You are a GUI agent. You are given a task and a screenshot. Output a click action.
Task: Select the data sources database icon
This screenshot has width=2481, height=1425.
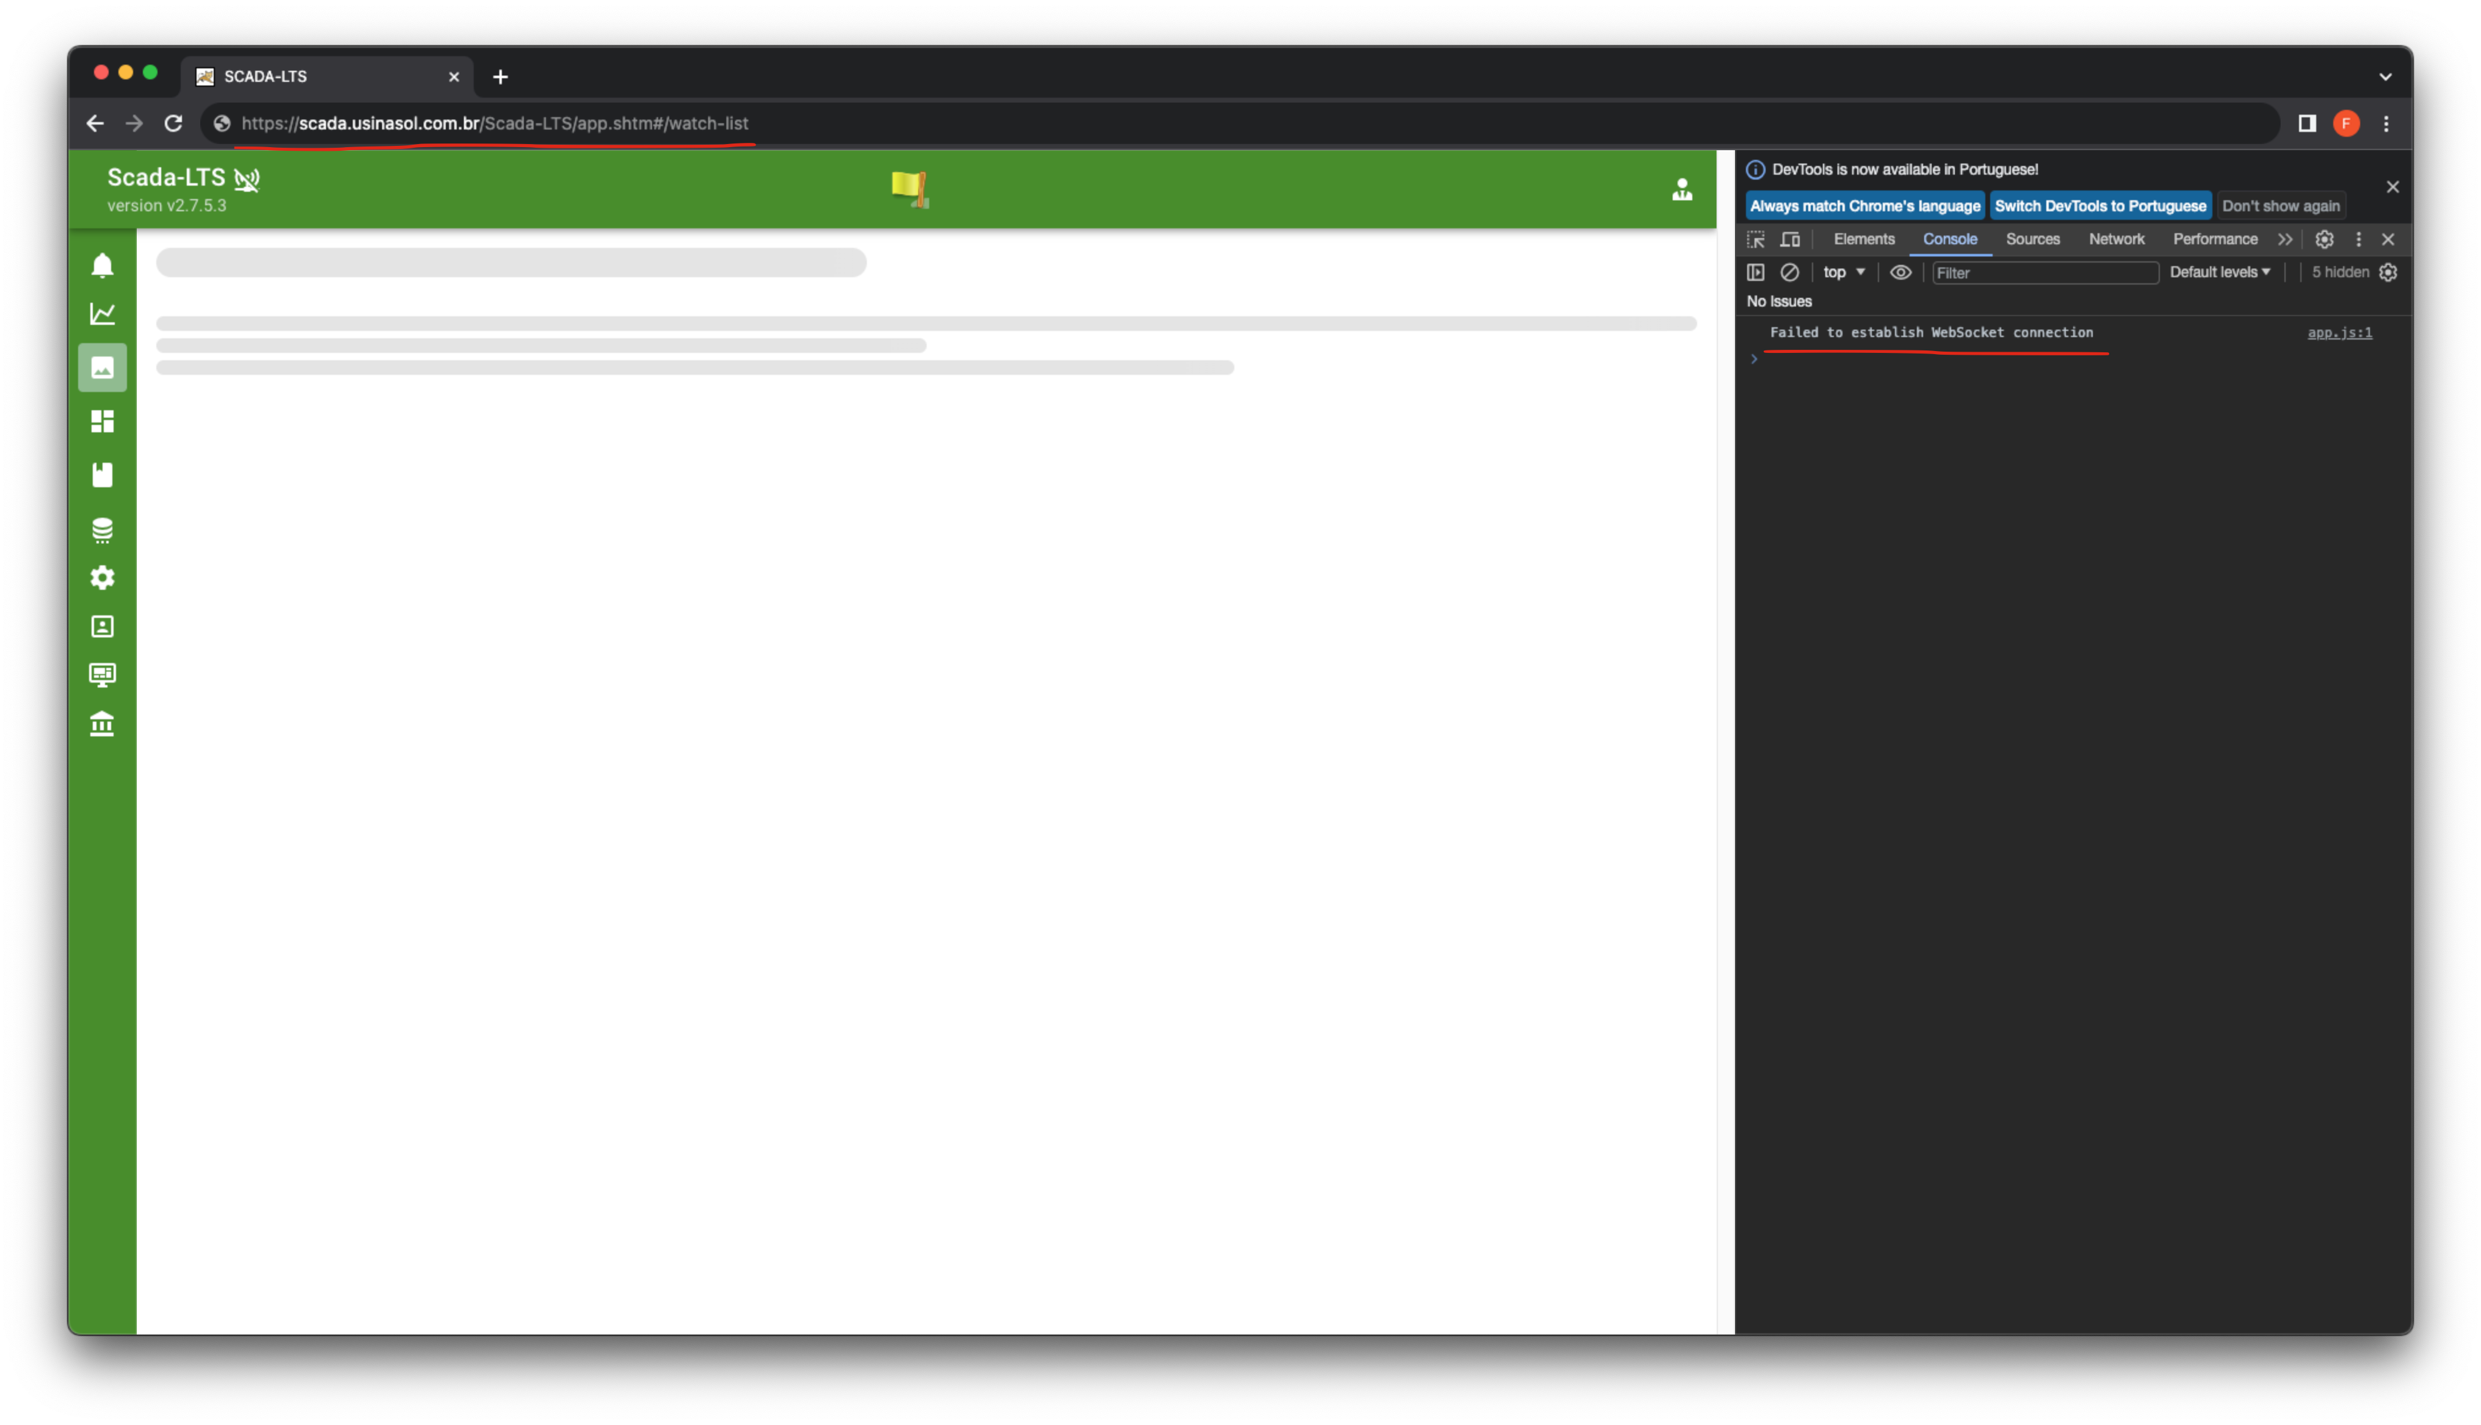pos(102,529)
